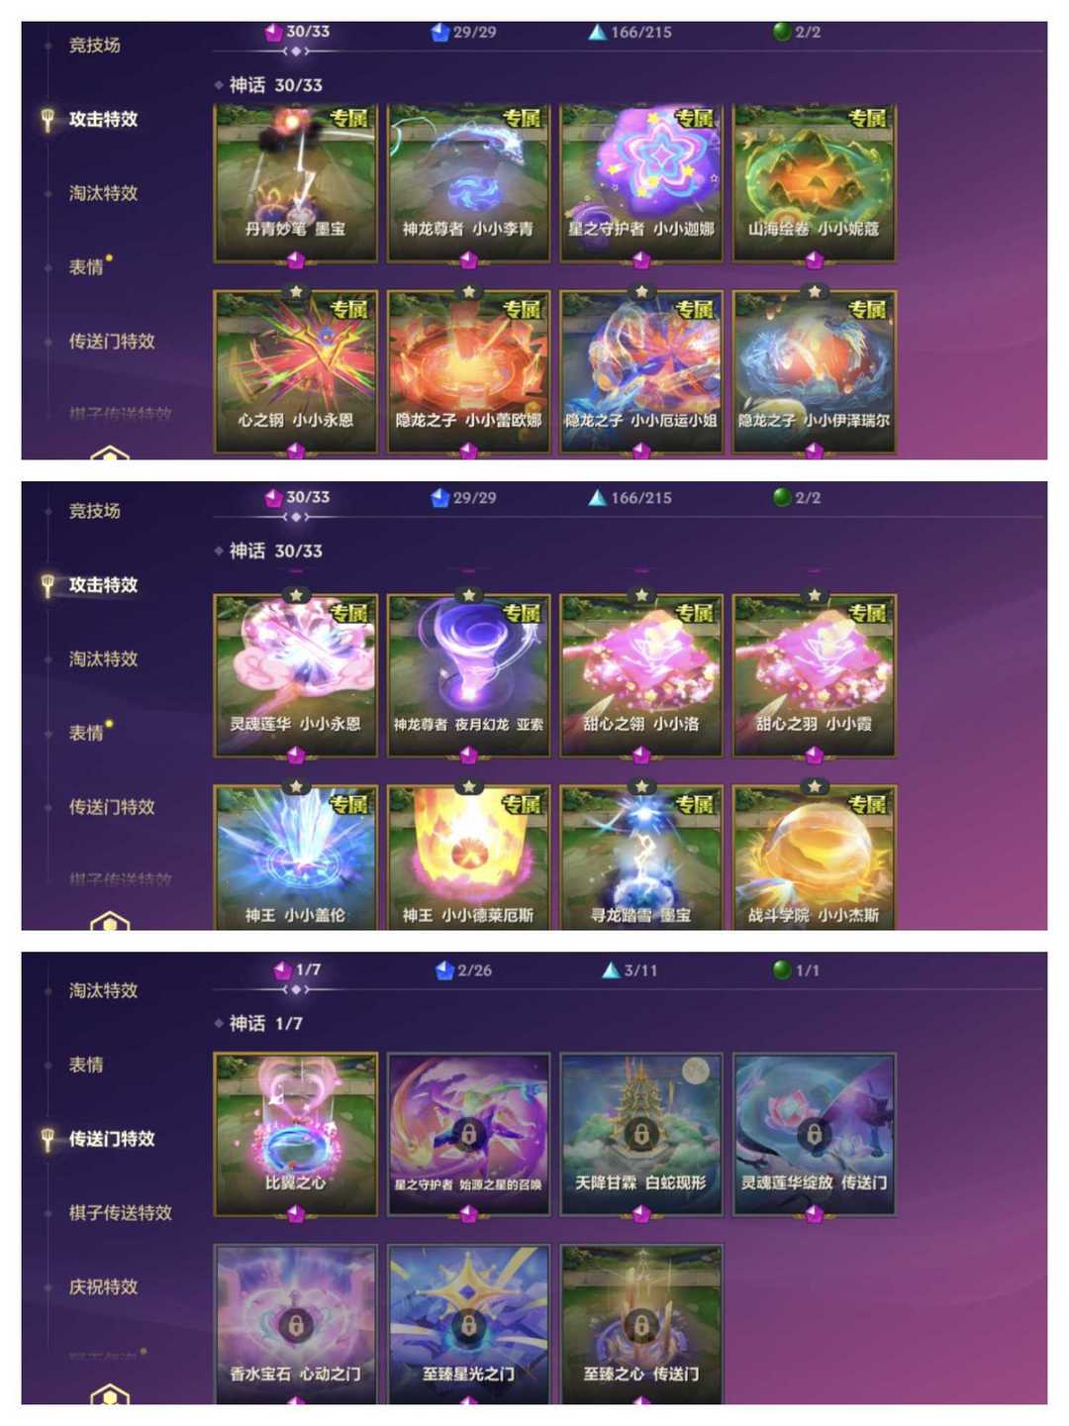Click lock icon on 天降甘霖 白蛇现形
Screen dimensions: 1069x1426
(641, 1132)
